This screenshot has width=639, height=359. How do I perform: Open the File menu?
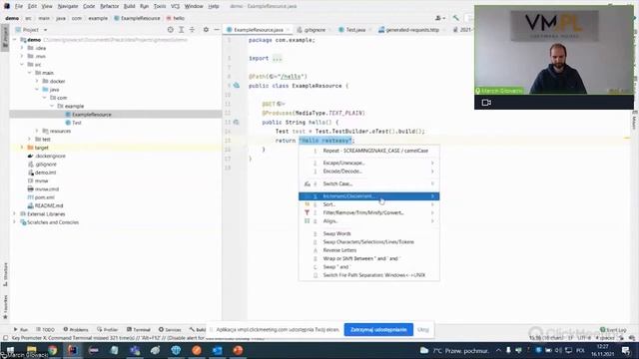click(19, 6)
